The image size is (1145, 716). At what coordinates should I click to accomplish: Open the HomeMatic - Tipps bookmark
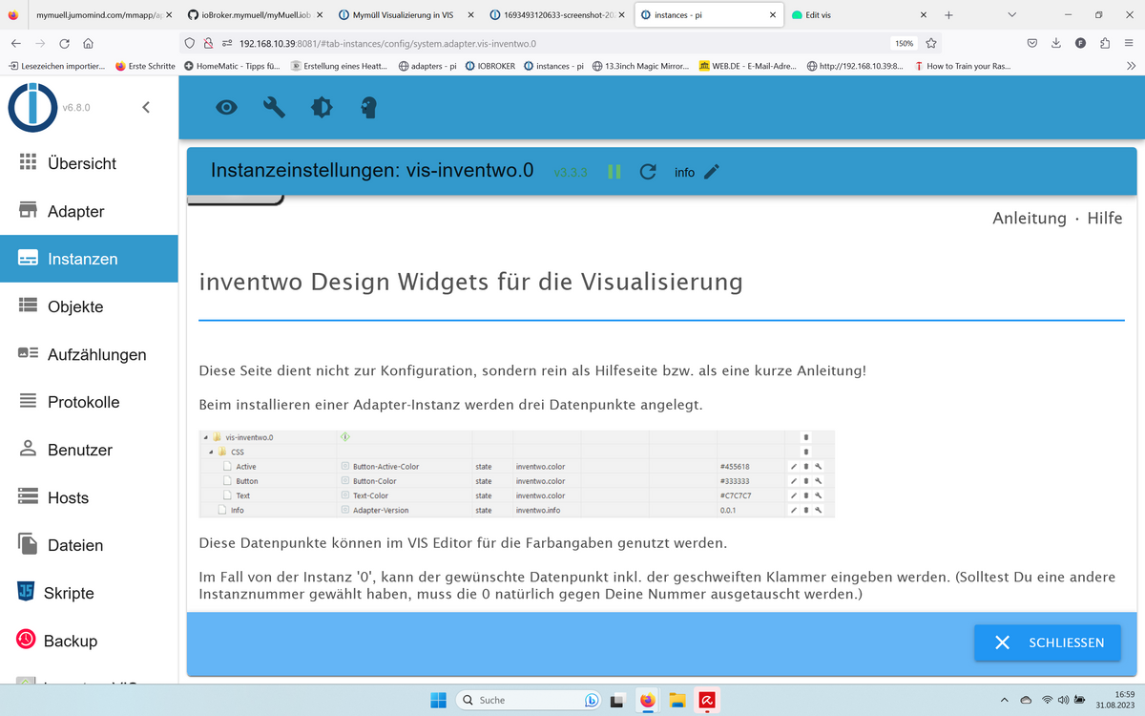(232, 66)
